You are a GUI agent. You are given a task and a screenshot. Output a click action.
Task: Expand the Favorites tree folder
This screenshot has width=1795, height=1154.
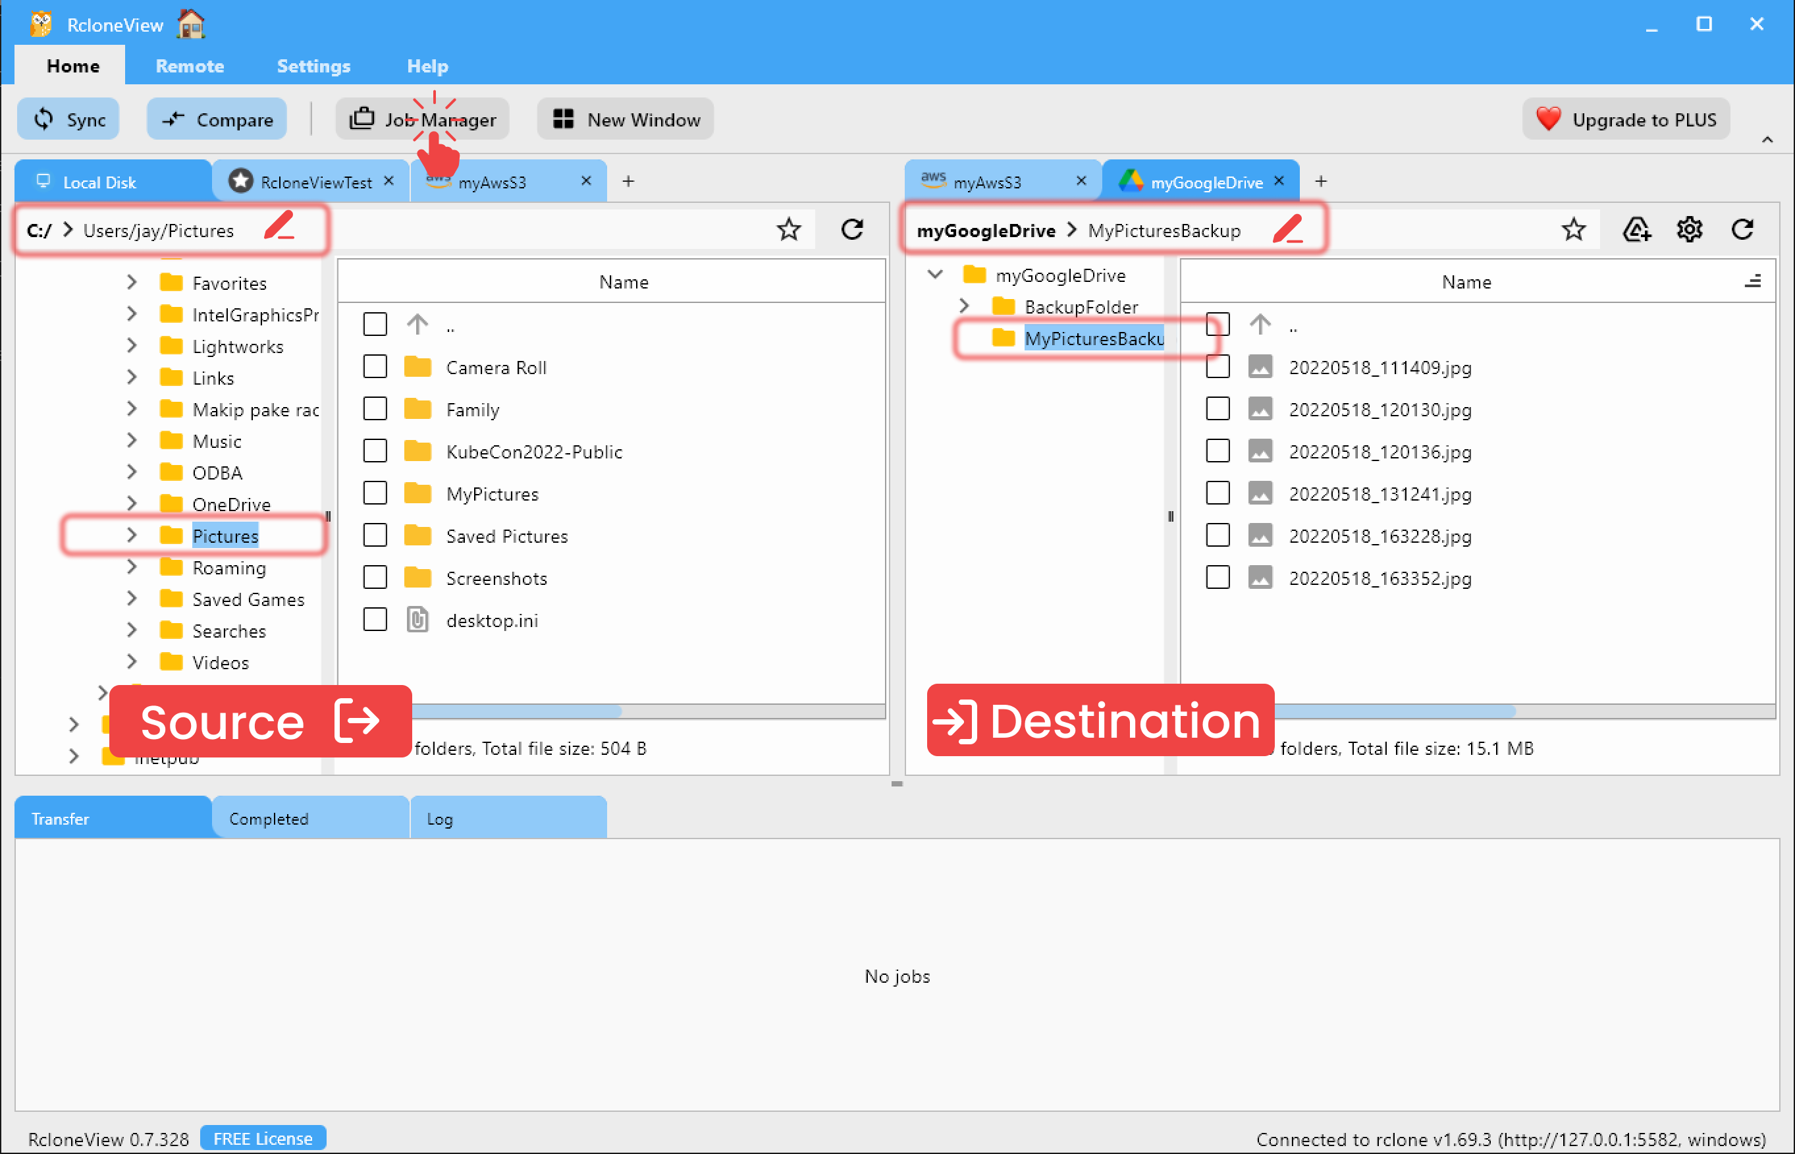click(132, 282)
